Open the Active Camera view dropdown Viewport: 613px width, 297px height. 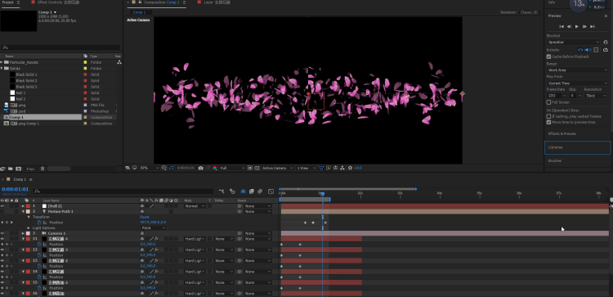tap(277, 168)
